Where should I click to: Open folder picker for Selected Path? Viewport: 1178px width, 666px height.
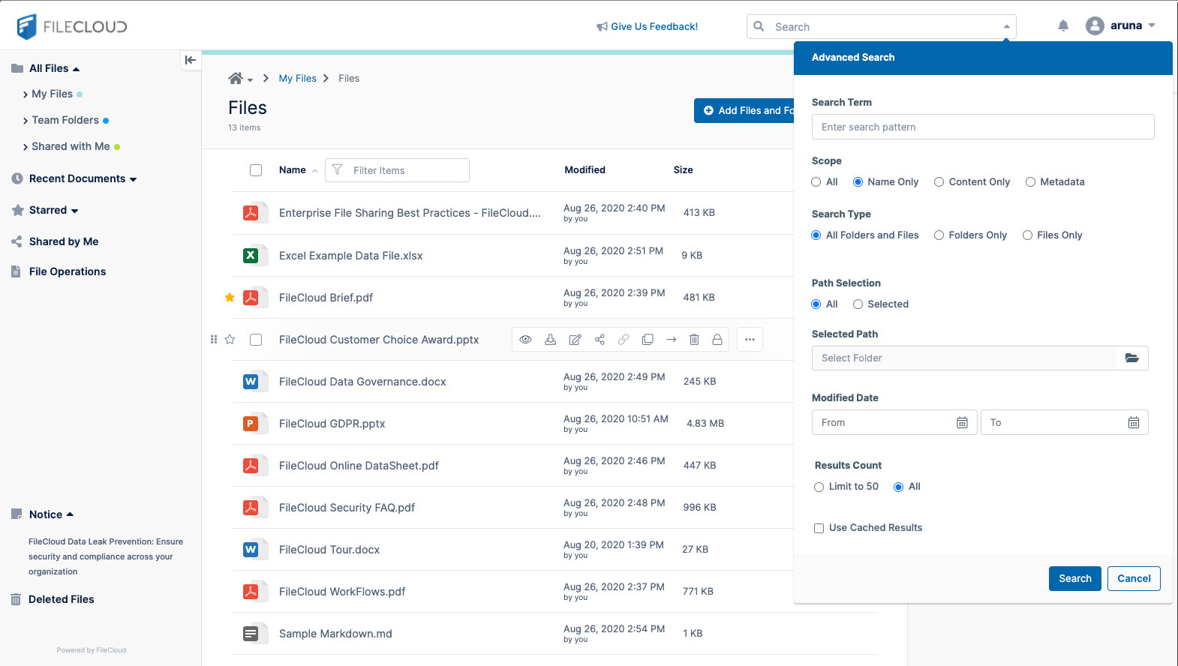(1132, 358)
